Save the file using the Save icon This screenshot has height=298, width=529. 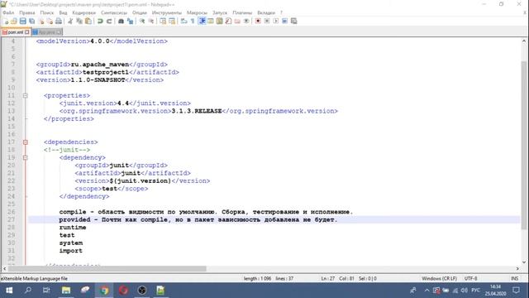pyautogui.click(x=22, y=22)
